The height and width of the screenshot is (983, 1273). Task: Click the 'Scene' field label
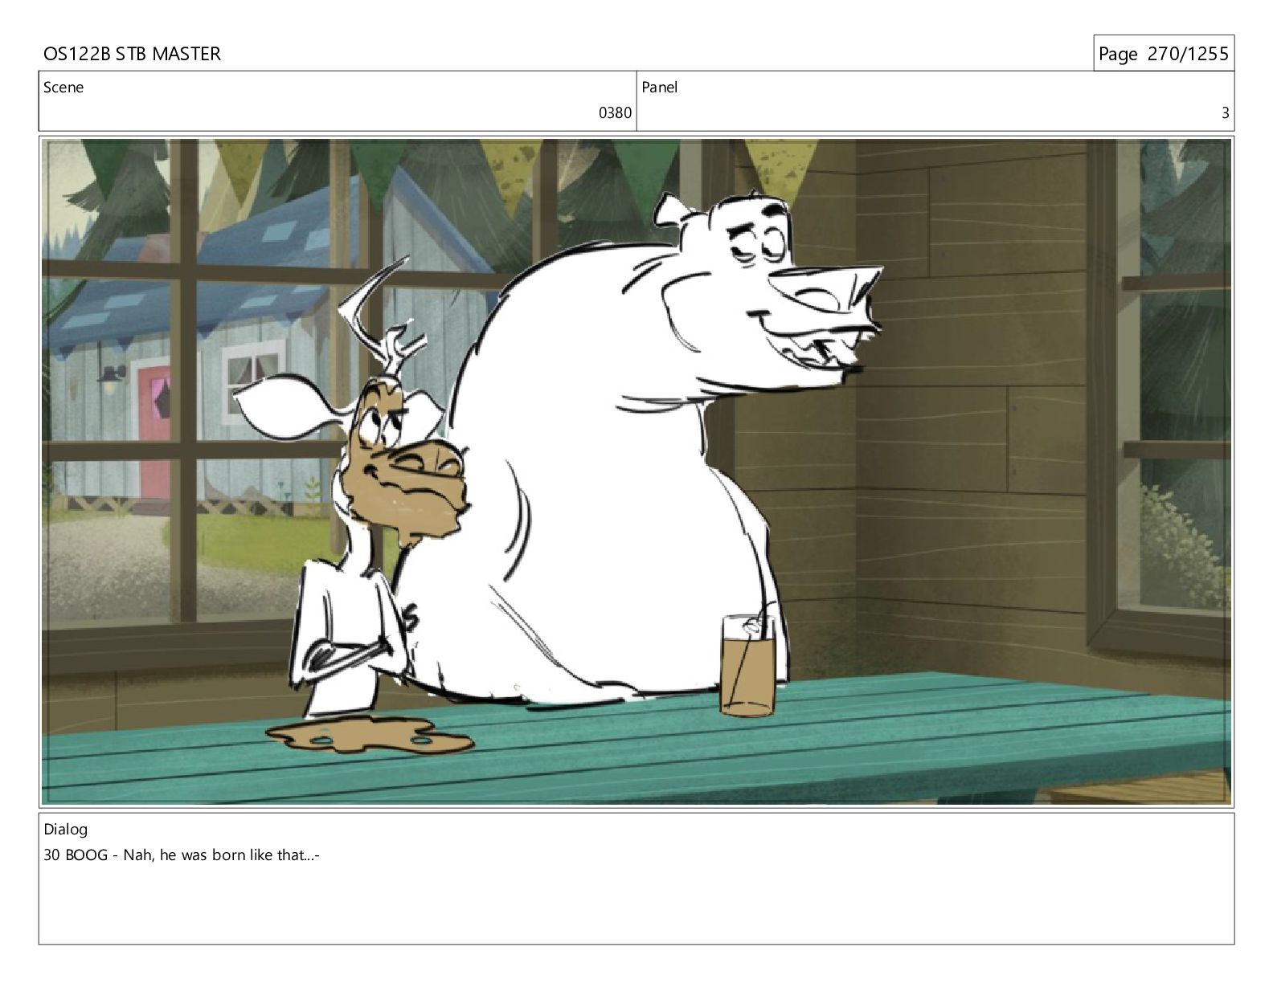63,88
